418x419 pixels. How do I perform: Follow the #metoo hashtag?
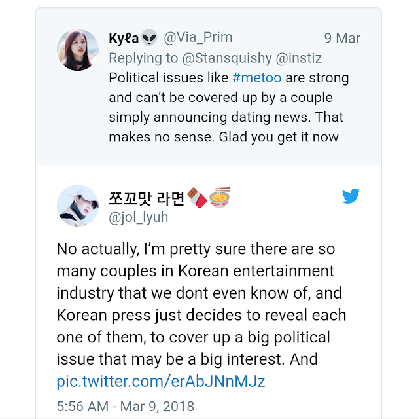click(257, 78)
